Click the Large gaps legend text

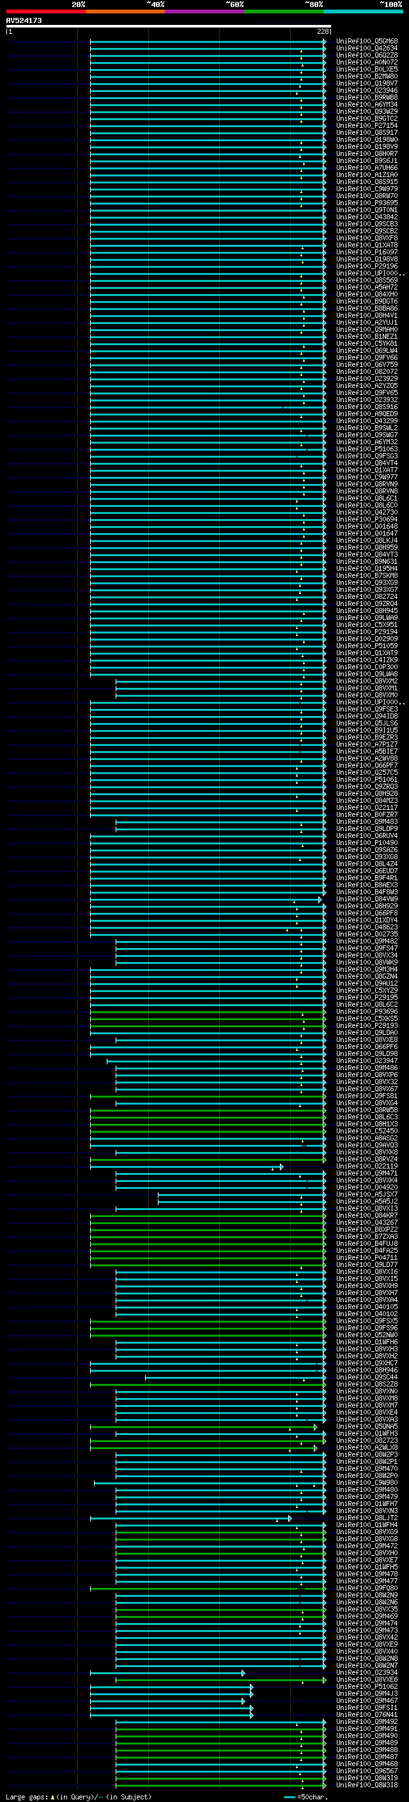point(79,1797)
